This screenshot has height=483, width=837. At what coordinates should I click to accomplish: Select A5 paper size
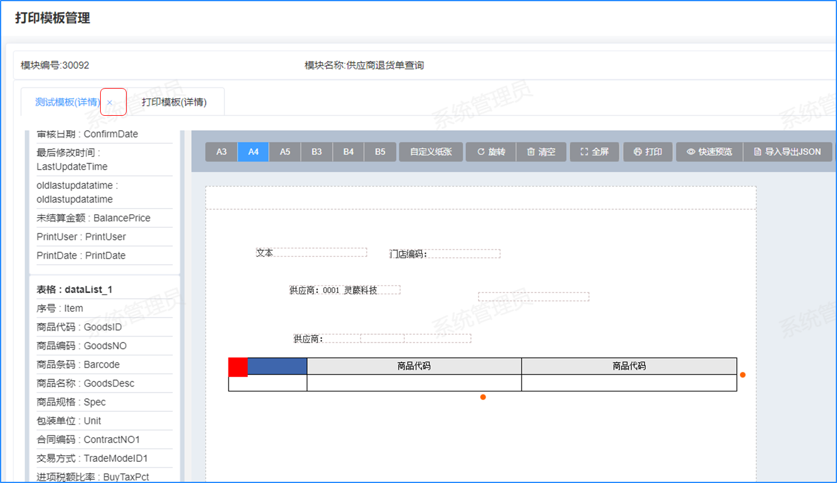tap(285, 152)
